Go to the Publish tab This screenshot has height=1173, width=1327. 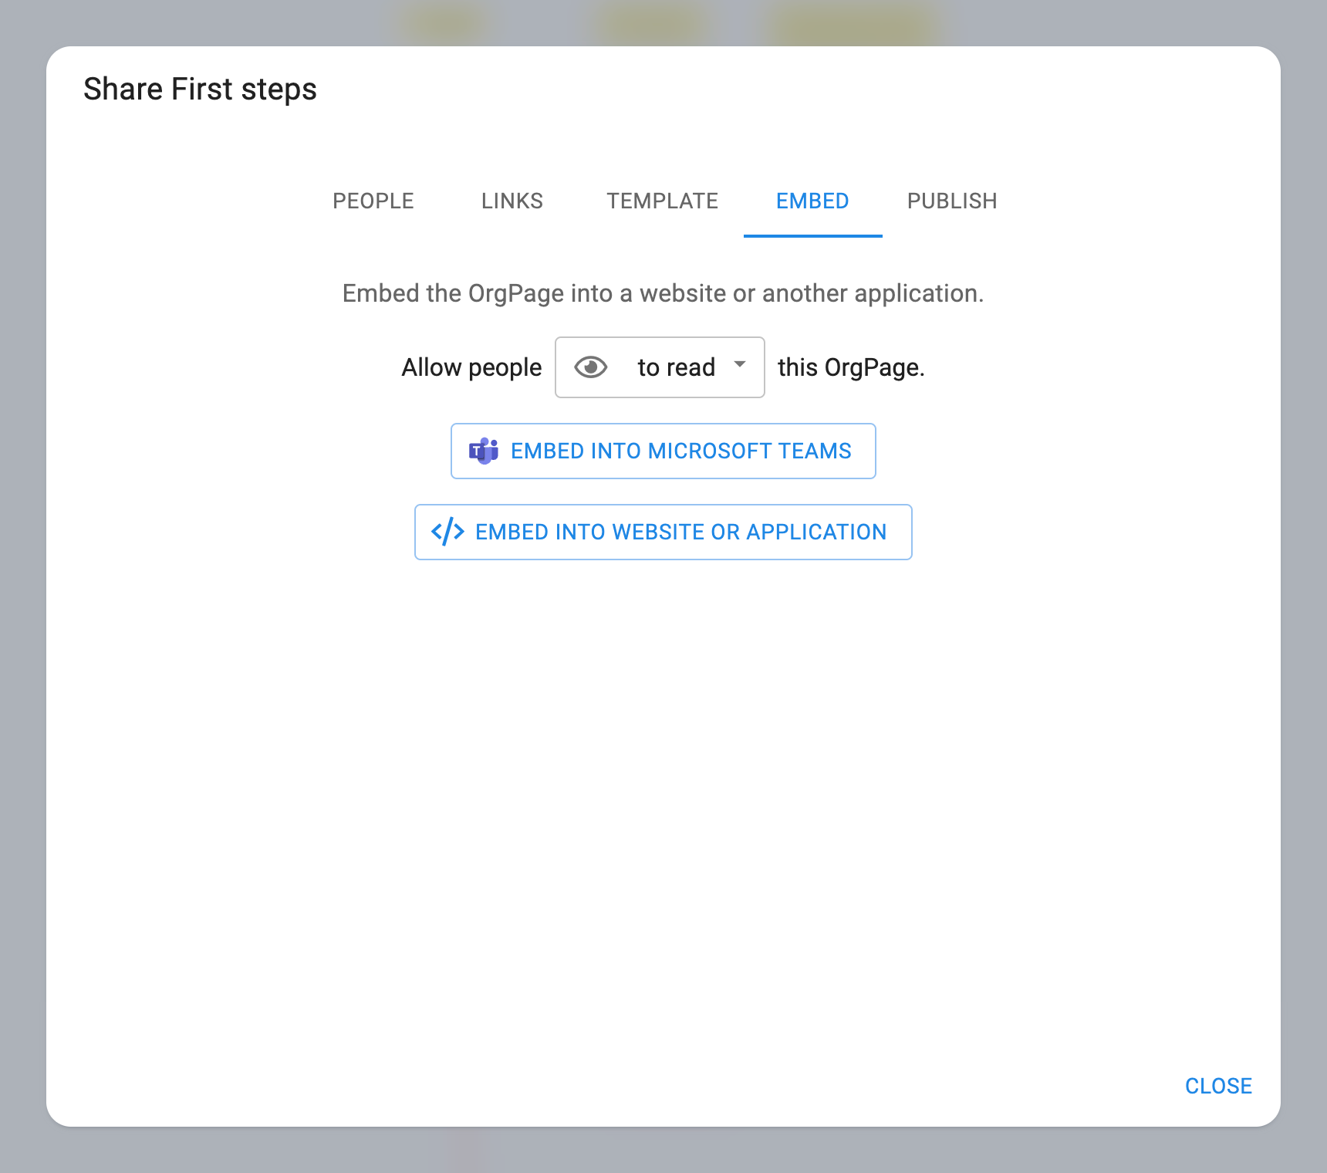[x=952, y=201]
